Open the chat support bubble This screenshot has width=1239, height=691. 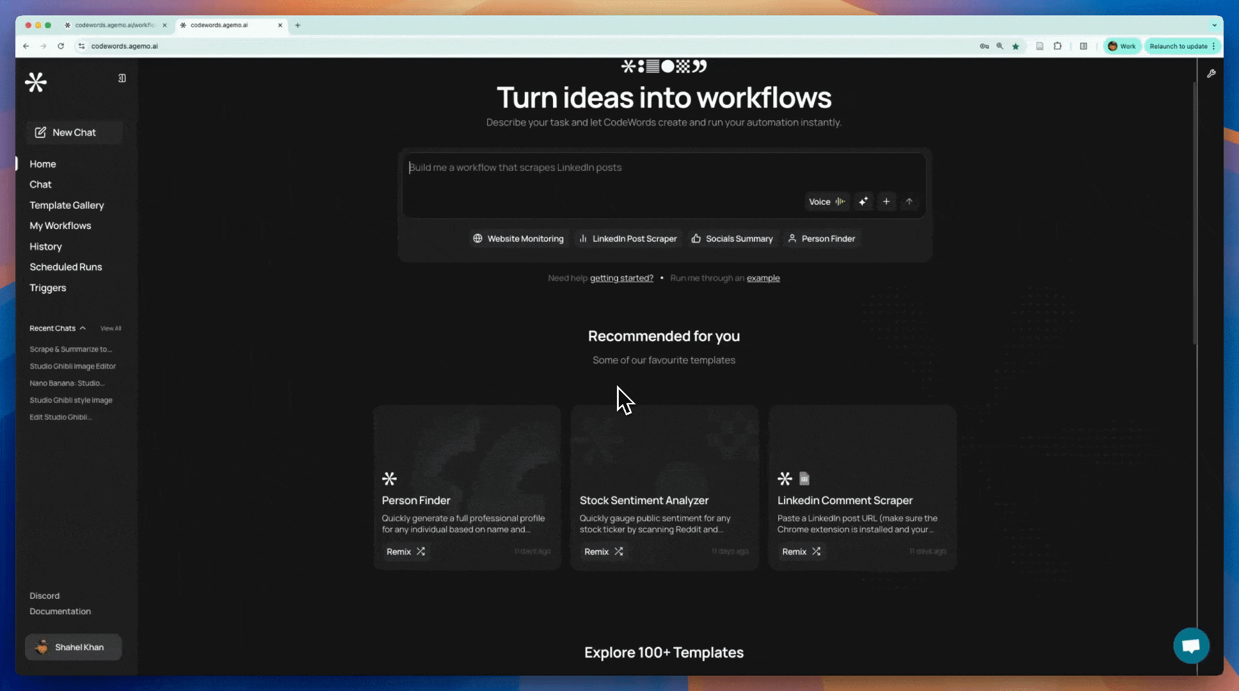pyautogui.click(x=1190, y=646)
